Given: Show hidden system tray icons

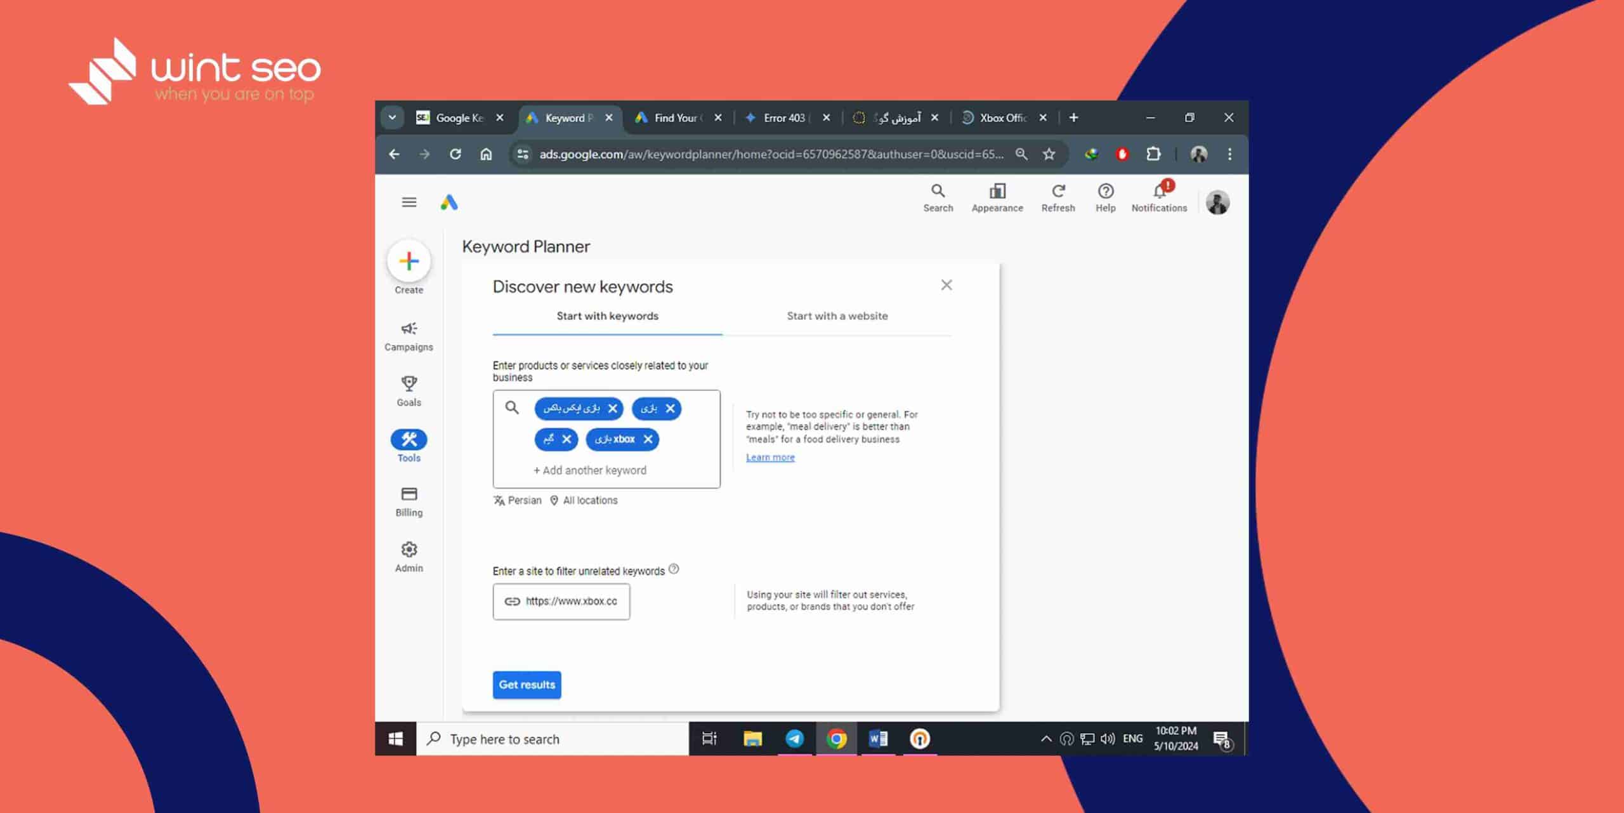Looking at the screenshot, I should point(1046,739).
